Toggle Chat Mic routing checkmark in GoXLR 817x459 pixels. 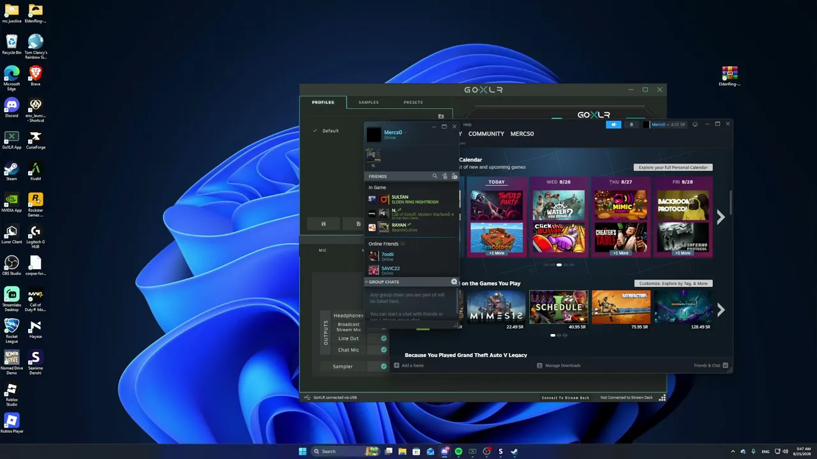click(384, 350)
